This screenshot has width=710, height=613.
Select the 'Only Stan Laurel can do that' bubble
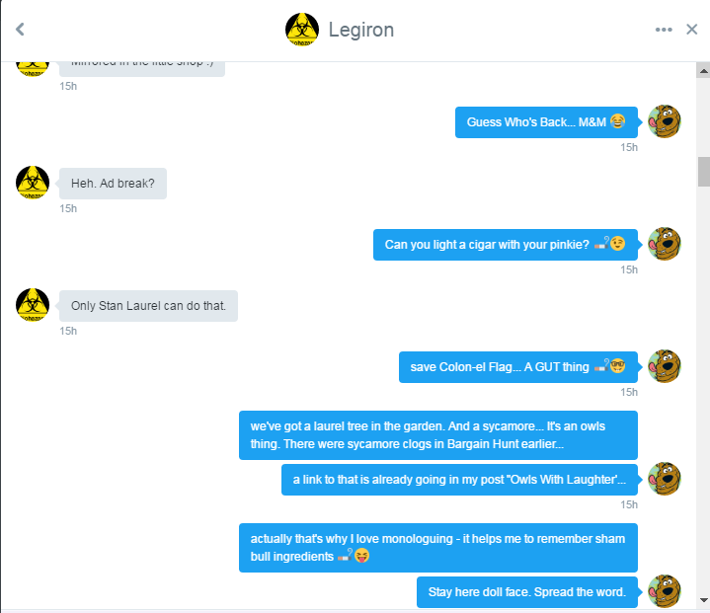148,306
